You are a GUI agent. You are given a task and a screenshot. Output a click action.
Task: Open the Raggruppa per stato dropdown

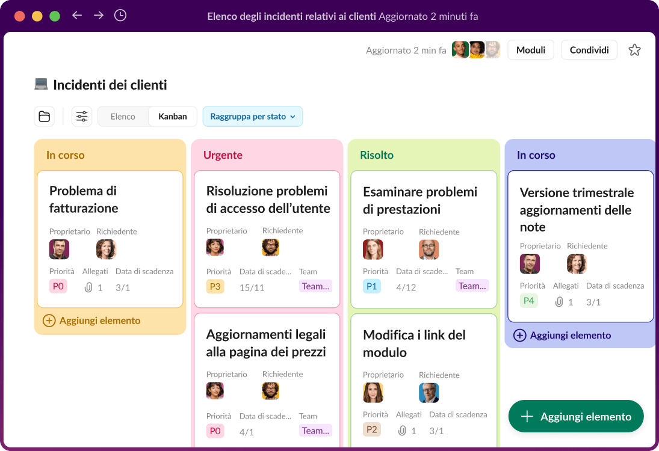click(252, 116)
